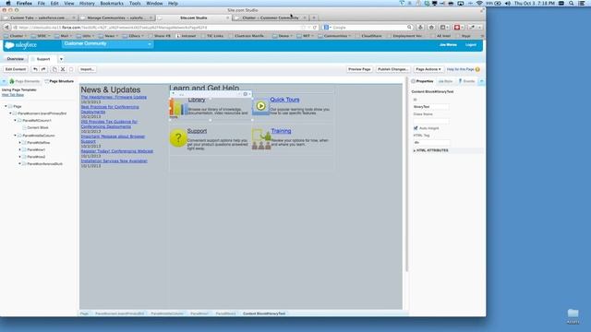The width and height of the screenshot is (591, 332).
Task: Toggle the Auto Height checkbox
Action: tap(416, 128)
